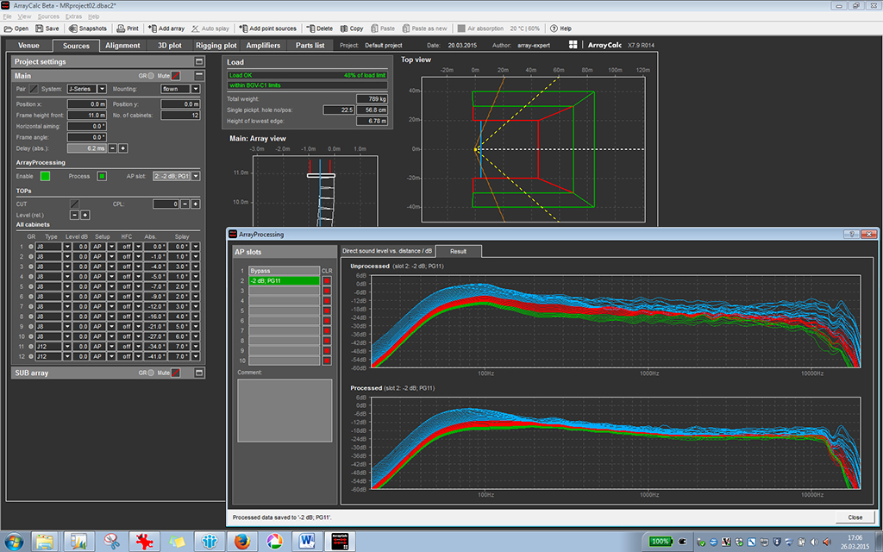Select the Bypass AP slot
883x552 pixels.
coord(283,271)
